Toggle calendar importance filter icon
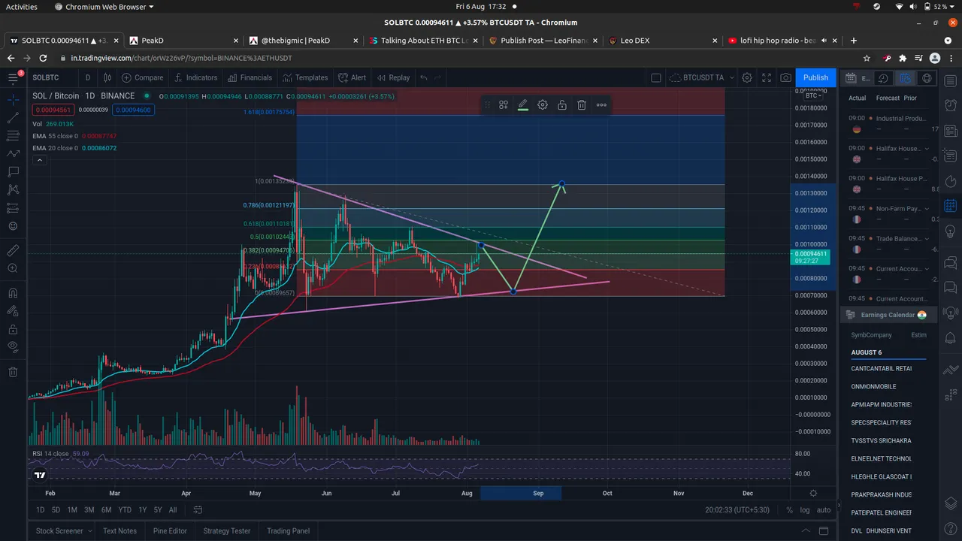Screen dimensions: 962x541 (x=906, y=77)
